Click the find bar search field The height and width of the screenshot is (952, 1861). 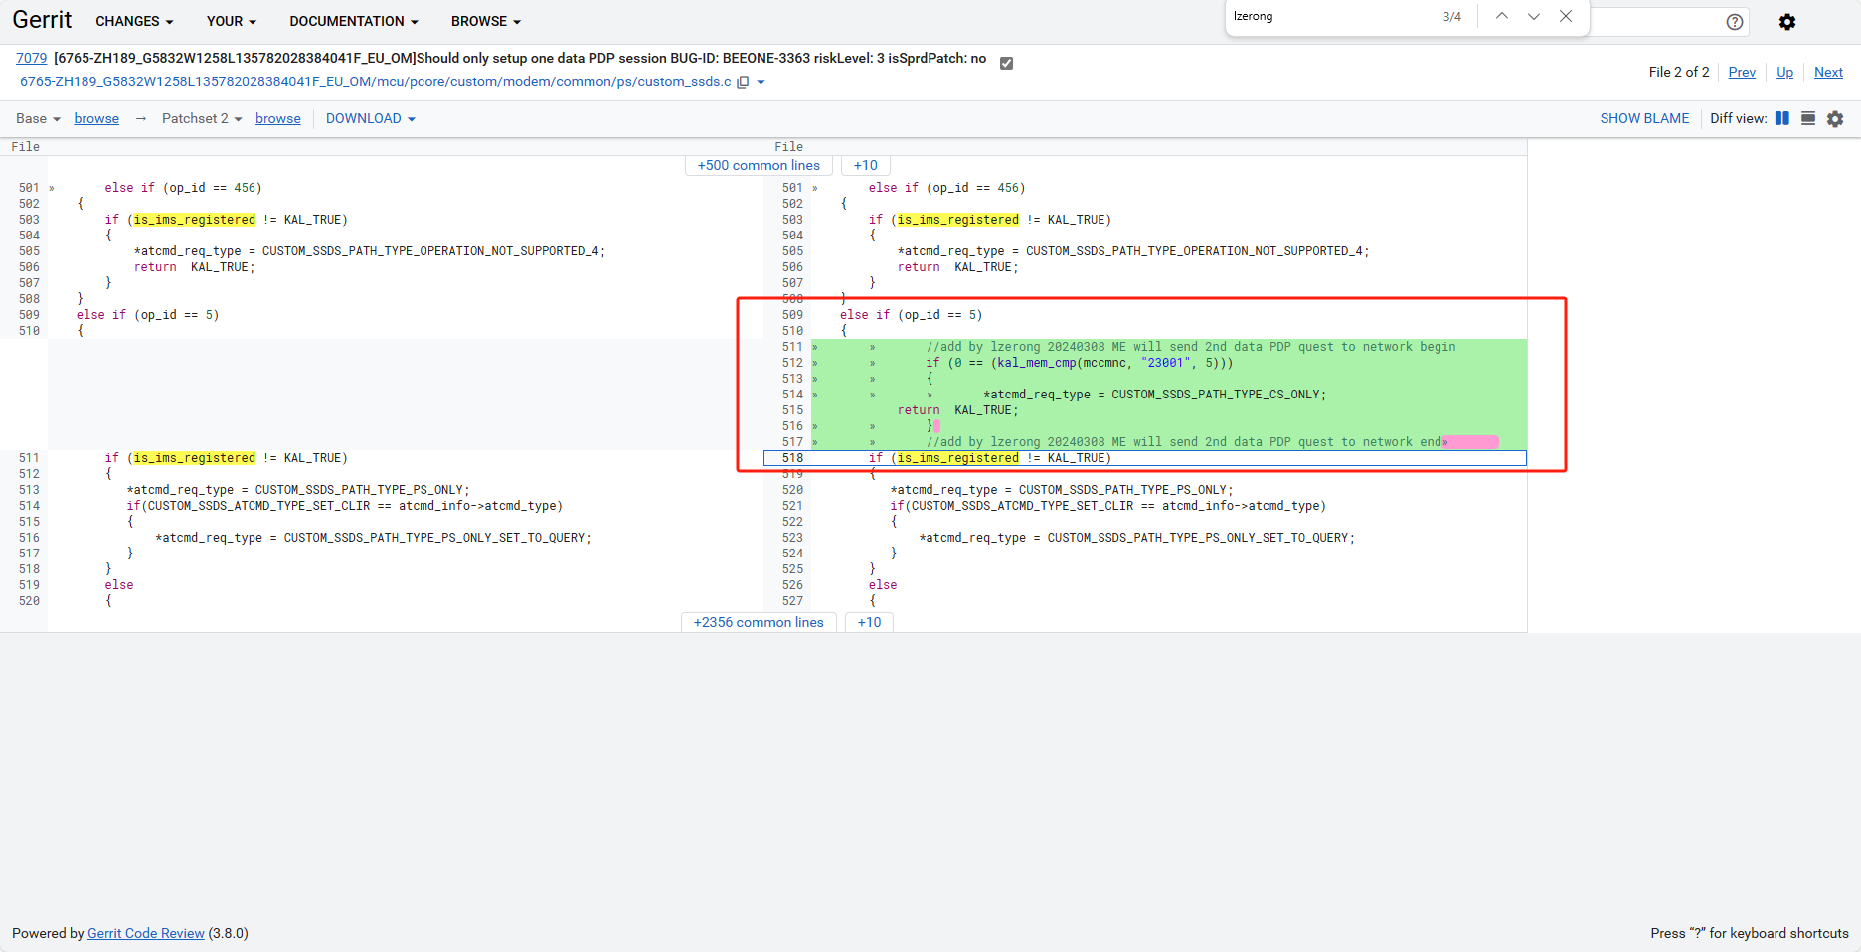1332,16
